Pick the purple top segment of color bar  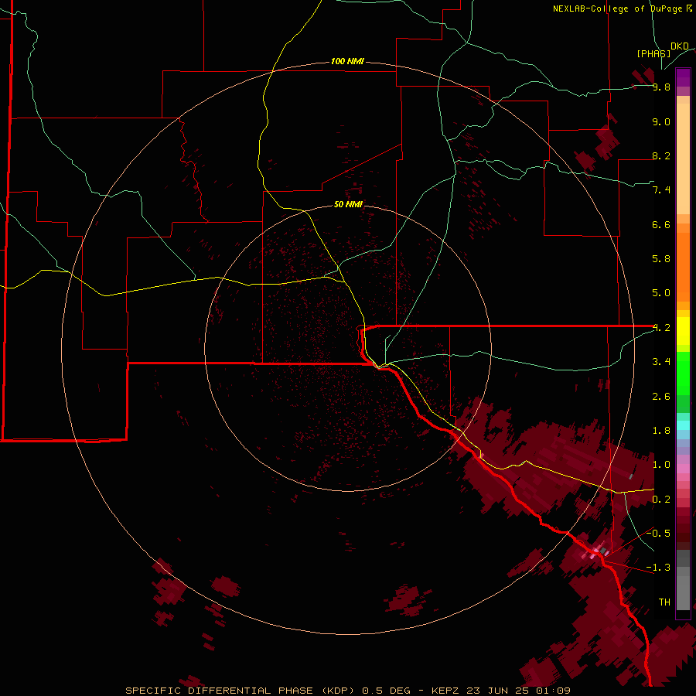tap(683, 77)
